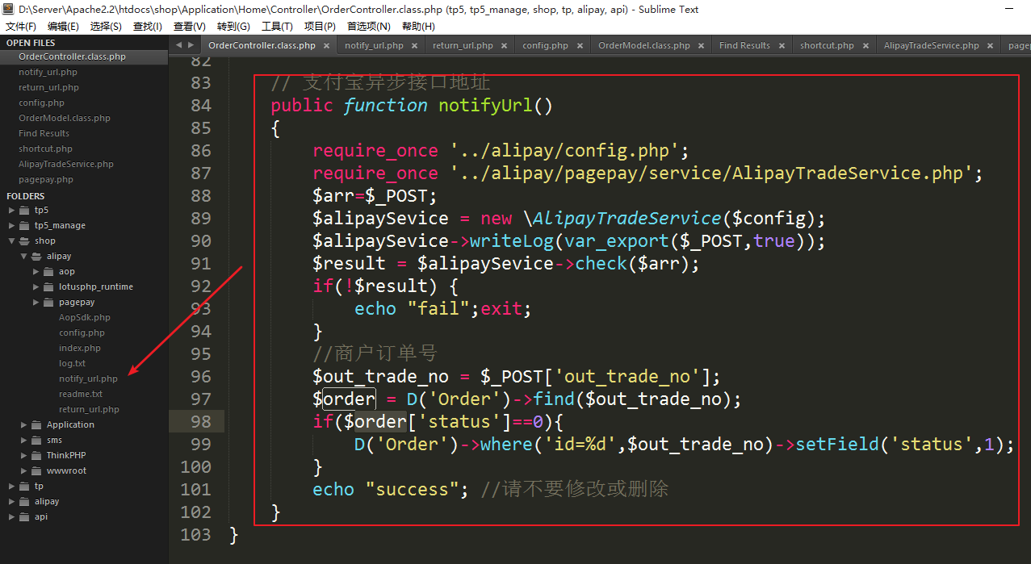Collapse the shop folder
Image resolution: width=1031 pixels, height=564 pixels.
pos(11,241)
